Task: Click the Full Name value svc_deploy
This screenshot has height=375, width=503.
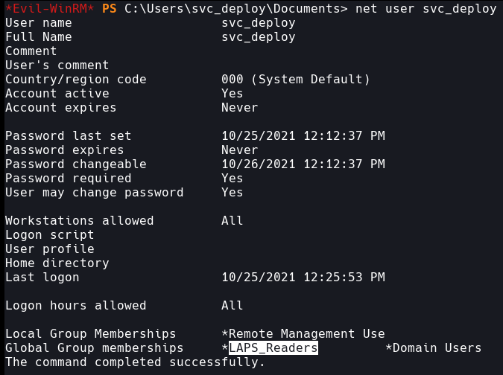Action: pyautogui.click(x=259, y=36)
